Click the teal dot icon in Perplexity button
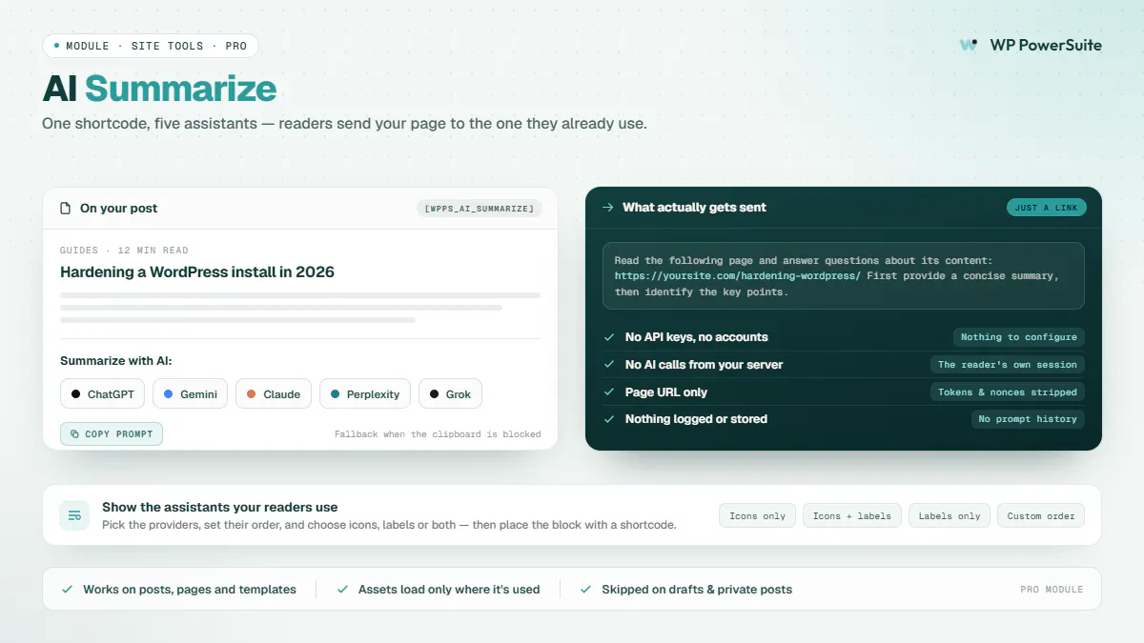 [x=336, y=393]
